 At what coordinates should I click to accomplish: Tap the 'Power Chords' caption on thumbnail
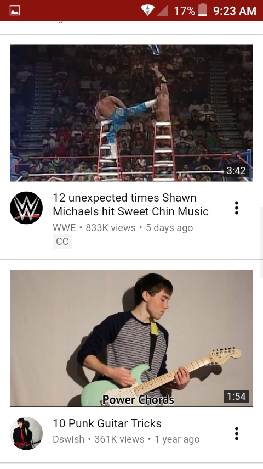point(138,400)
